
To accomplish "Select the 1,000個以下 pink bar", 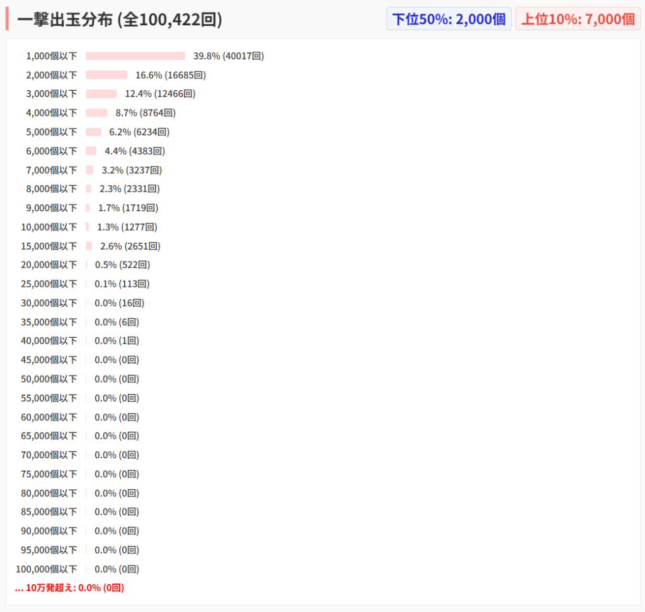I will (x=135, y=56).
